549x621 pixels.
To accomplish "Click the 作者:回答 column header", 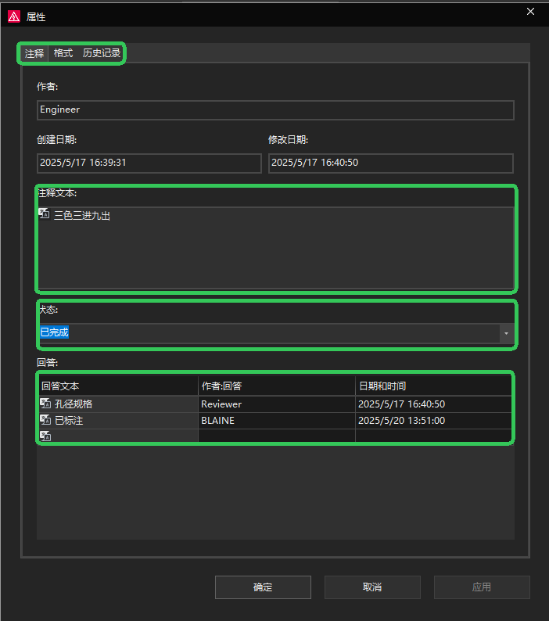I will 277,386.
